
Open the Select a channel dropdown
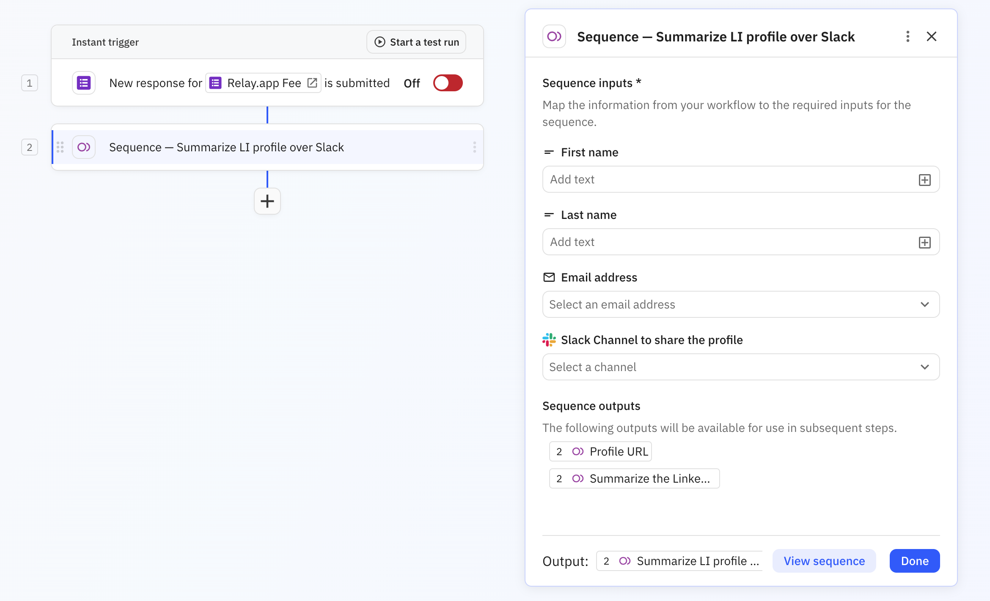tap(740, 367)
